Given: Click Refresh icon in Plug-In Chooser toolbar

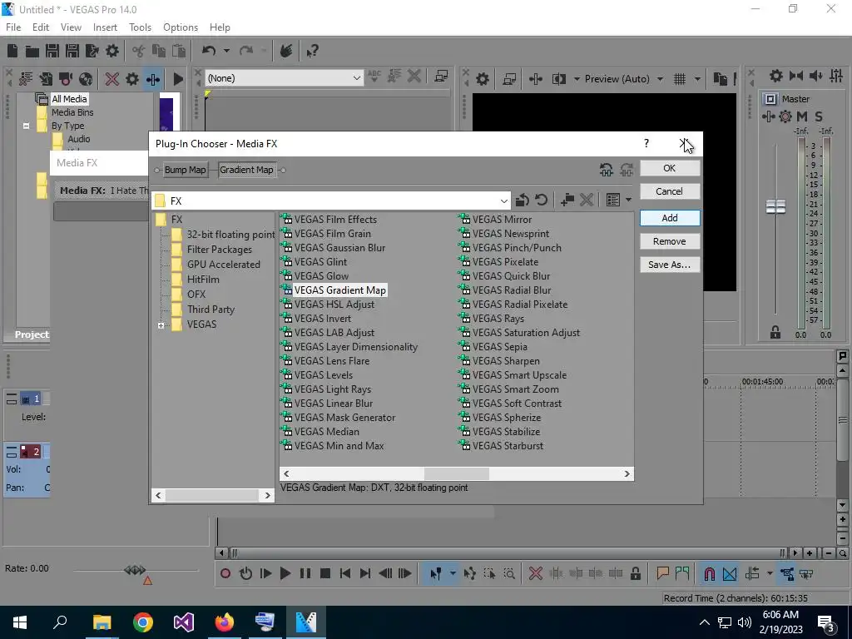Looking at the screenshot, I should (541, 200).
